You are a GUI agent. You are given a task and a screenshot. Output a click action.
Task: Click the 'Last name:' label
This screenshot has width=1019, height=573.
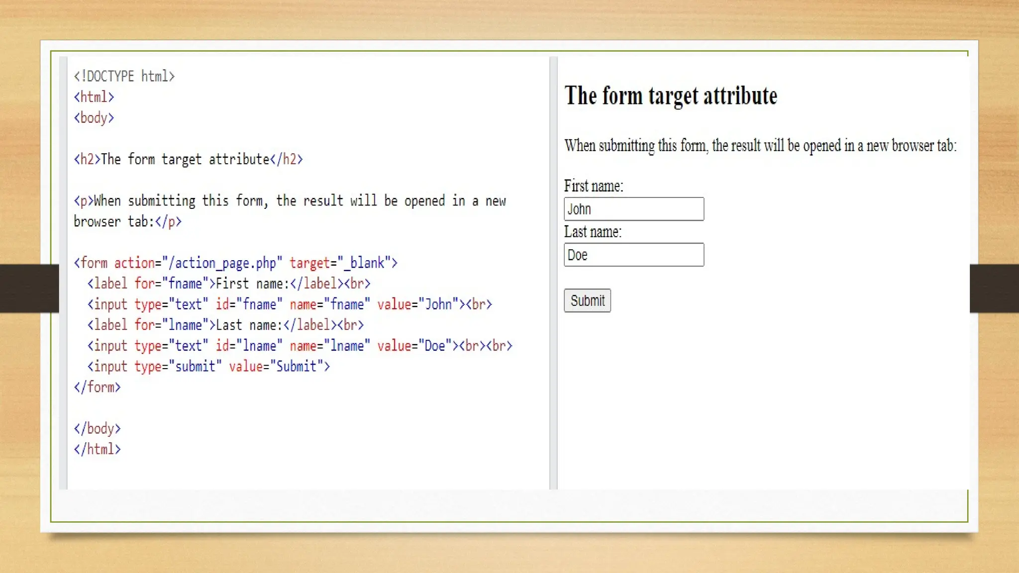[592, 232]
